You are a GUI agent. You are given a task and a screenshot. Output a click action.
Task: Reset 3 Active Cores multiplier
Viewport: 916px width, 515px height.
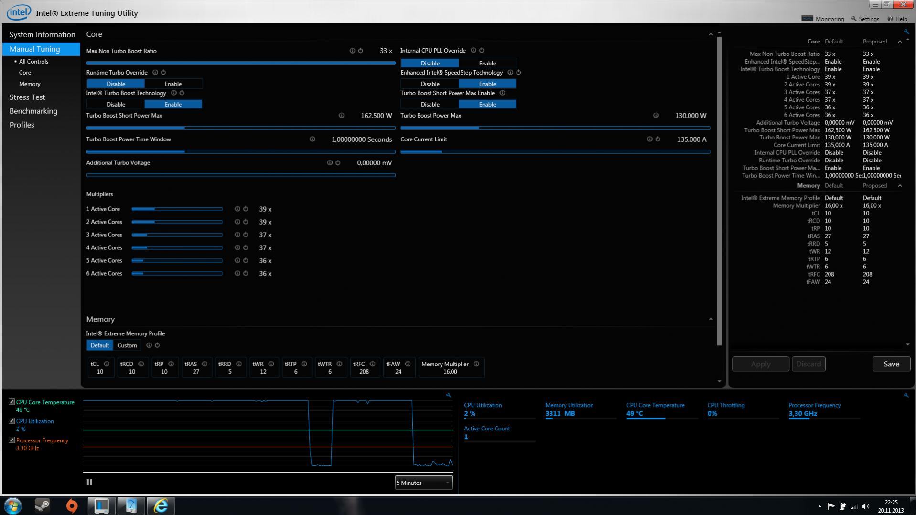click(246, 235)
